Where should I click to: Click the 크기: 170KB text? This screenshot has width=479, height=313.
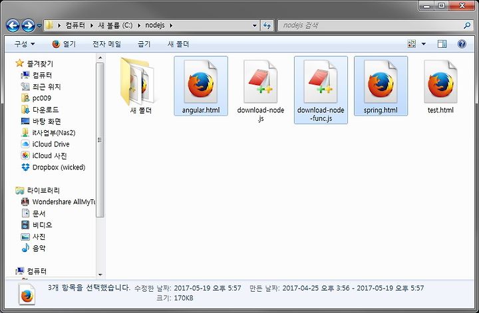coord(175,298)
